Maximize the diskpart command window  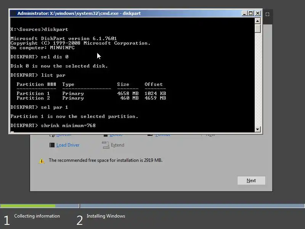tap(251, 13)
